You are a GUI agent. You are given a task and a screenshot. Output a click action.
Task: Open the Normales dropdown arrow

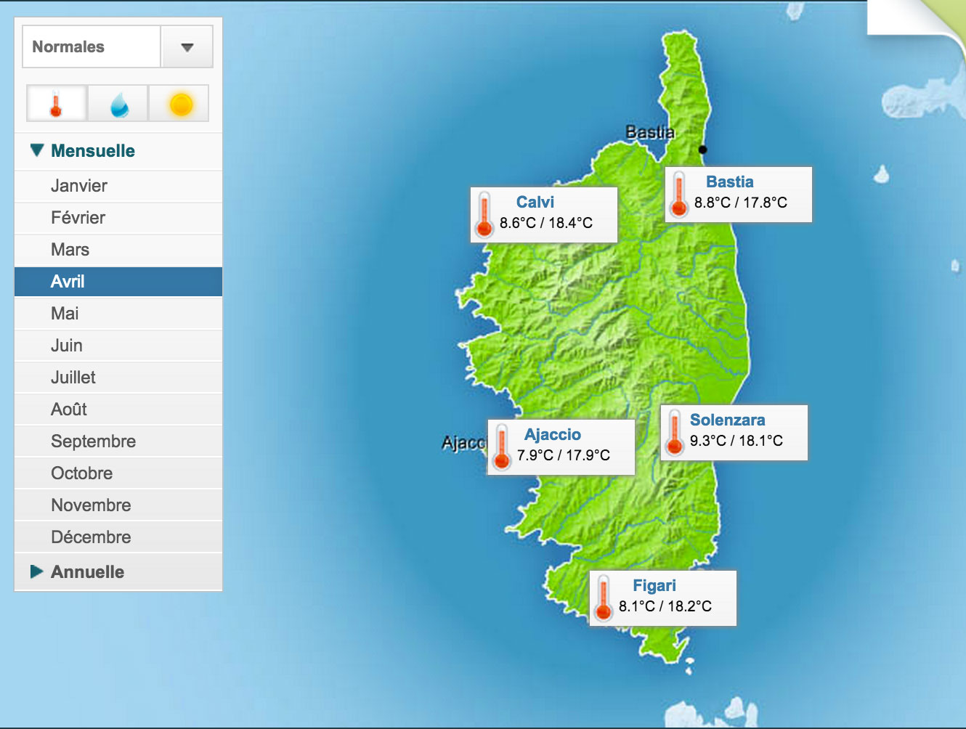187,47
